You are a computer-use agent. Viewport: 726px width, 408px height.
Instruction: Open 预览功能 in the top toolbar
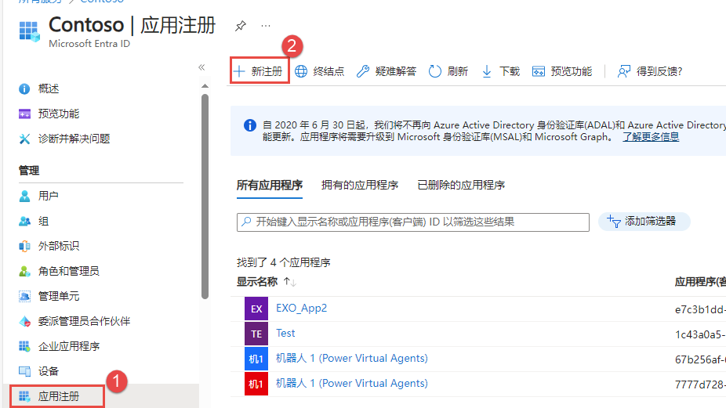[562, 71]
